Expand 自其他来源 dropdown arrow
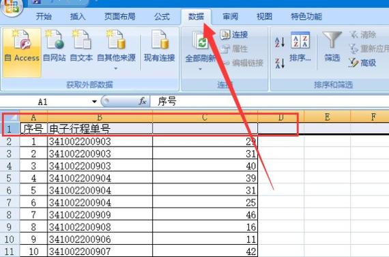The image size is (389, 257). pos(116,69)
